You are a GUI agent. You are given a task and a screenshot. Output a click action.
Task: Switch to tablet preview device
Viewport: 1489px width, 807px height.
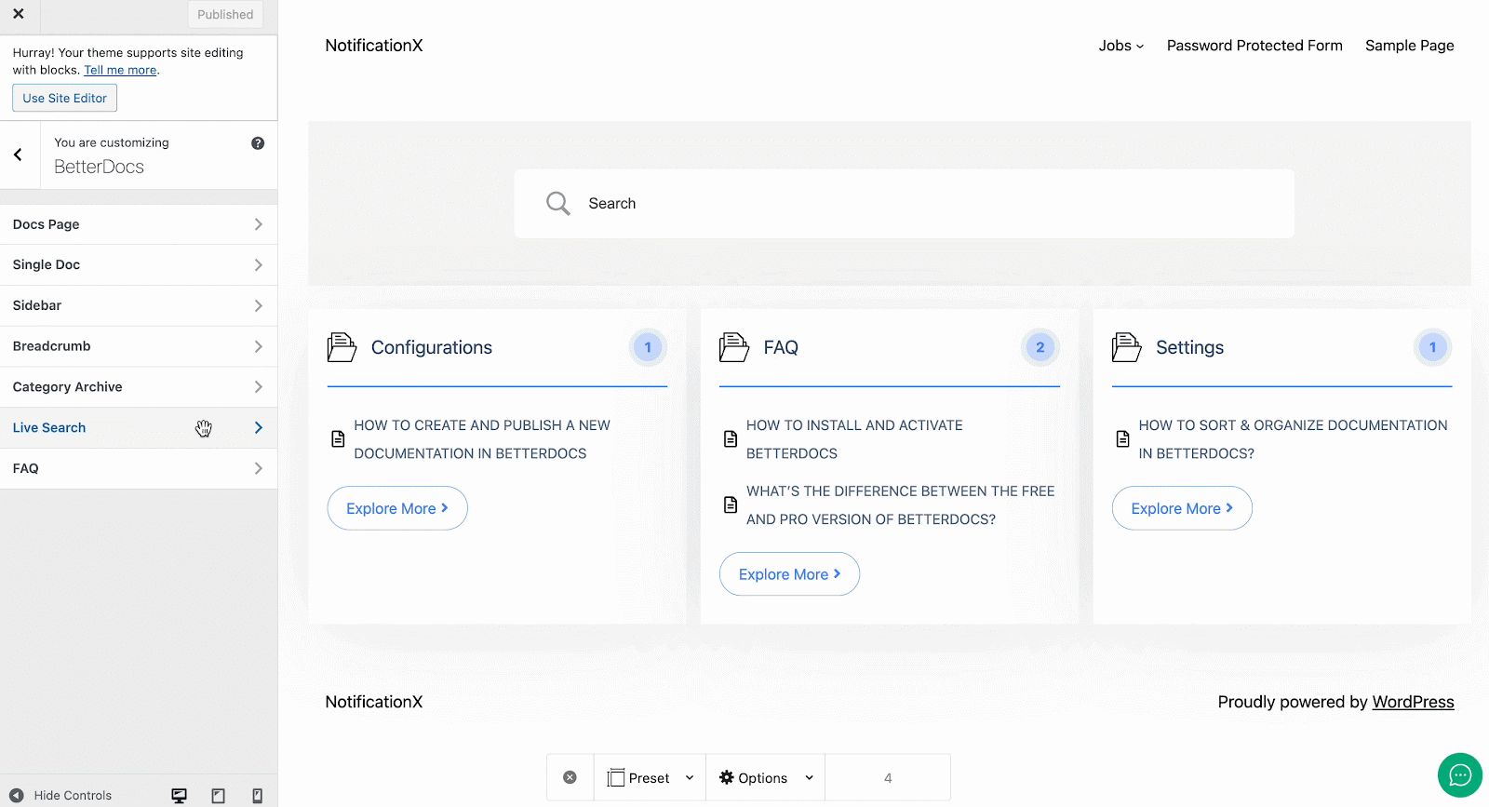(x=219, y=796)
